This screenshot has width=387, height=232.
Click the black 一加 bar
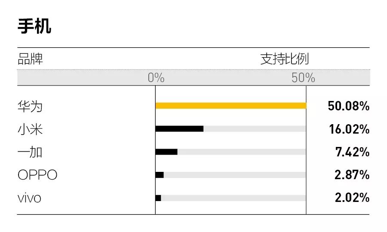pyautogui.click(x=166, y=152)
